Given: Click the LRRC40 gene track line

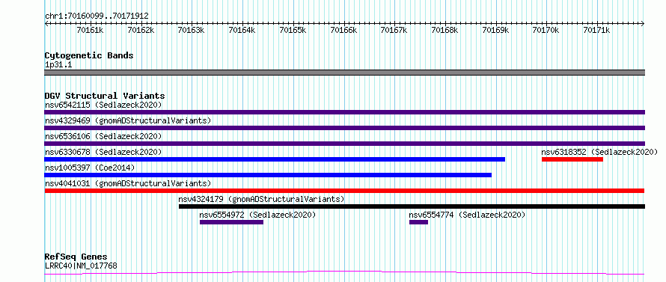Looking at the screenshot, I should click(x=344, y=273).
